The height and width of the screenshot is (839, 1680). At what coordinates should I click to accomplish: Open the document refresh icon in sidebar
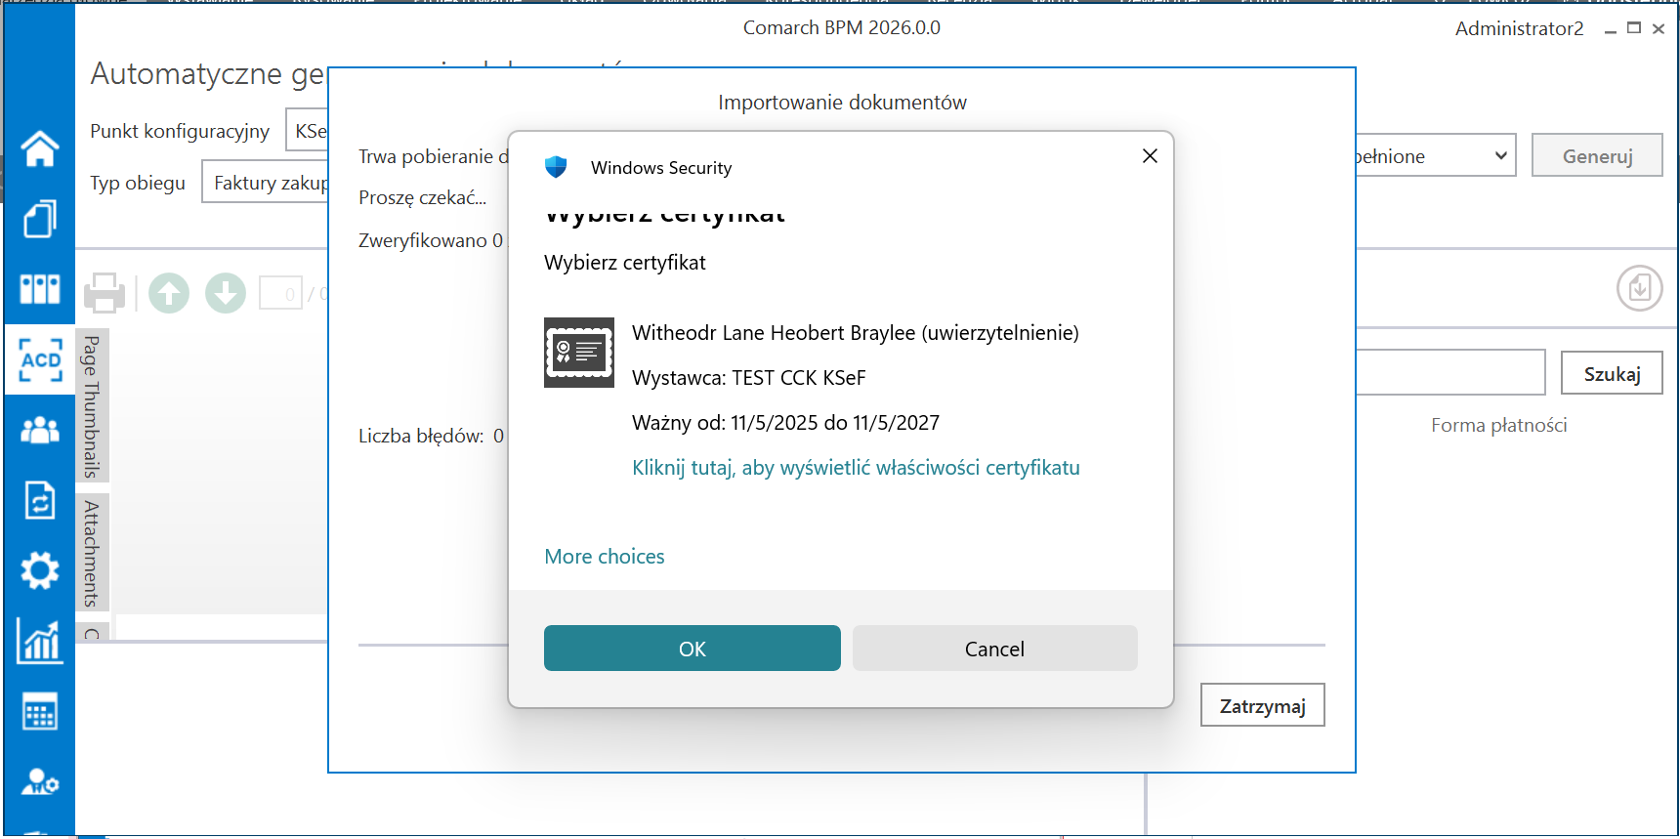click(40, 500)
